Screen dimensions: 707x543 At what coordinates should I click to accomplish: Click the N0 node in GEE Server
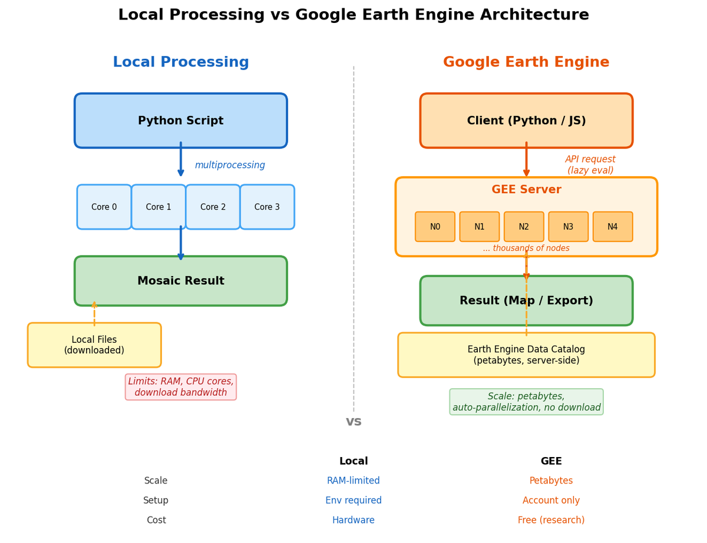click(x=435, y=227)
